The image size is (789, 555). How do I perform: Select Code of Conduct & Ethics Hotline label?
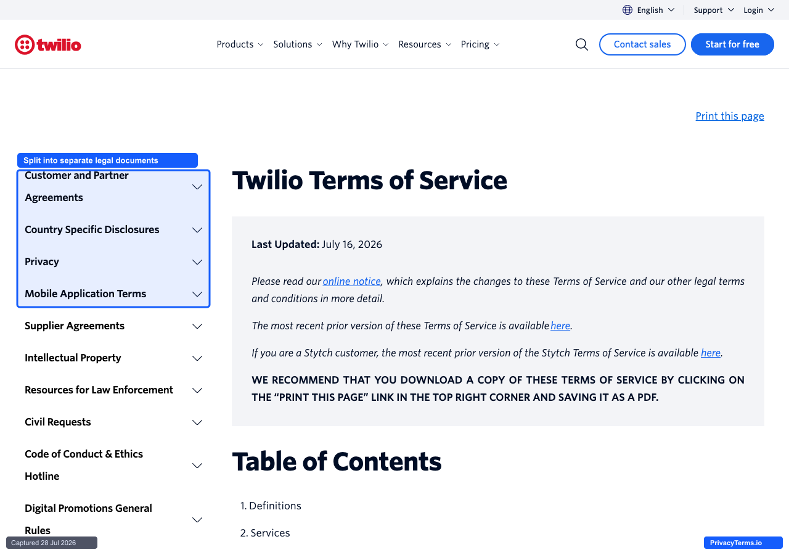84,465
